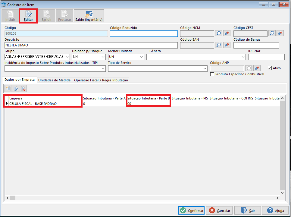Click Situação Tributária - Parte B header
This screenshot has width=291, height=217.
(149, 98)
